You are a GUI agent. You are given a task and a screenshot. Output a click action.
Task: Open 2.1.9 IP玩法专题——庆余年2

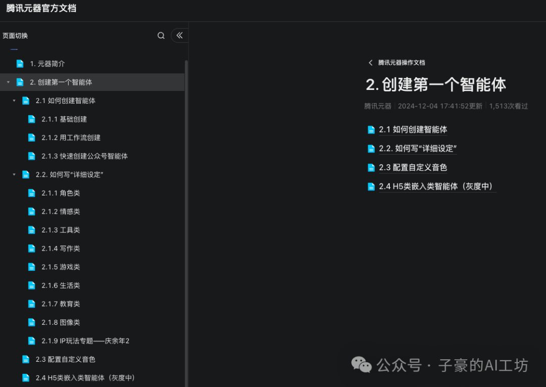click(x=85, y=341)
